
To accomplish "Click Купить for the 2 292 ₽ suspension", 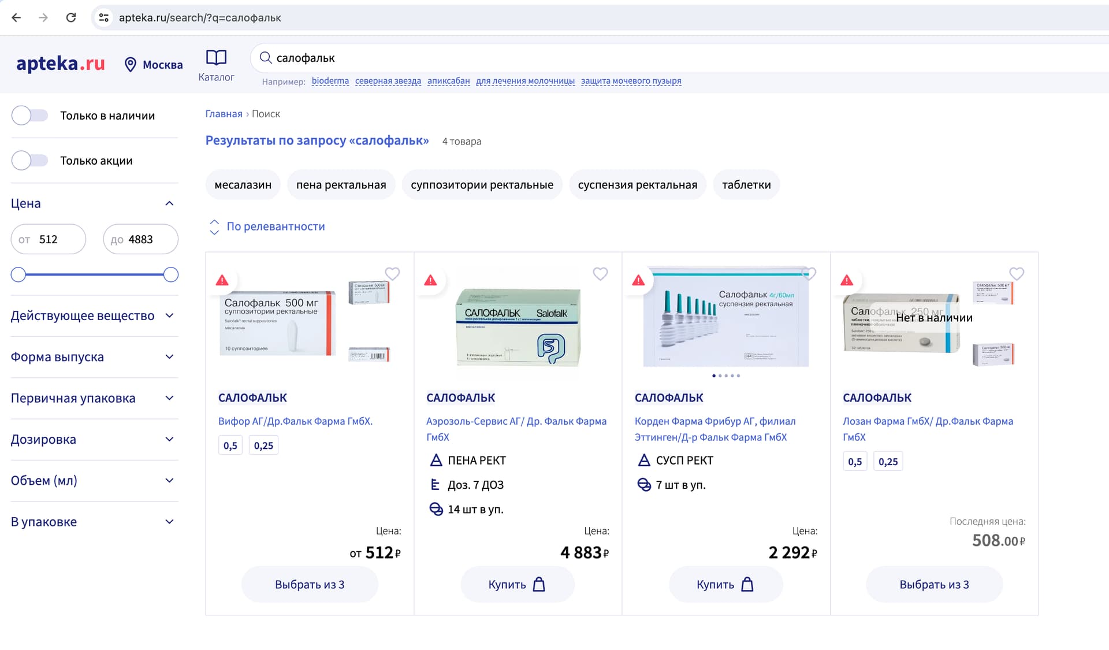I will [x=726, y=585].
